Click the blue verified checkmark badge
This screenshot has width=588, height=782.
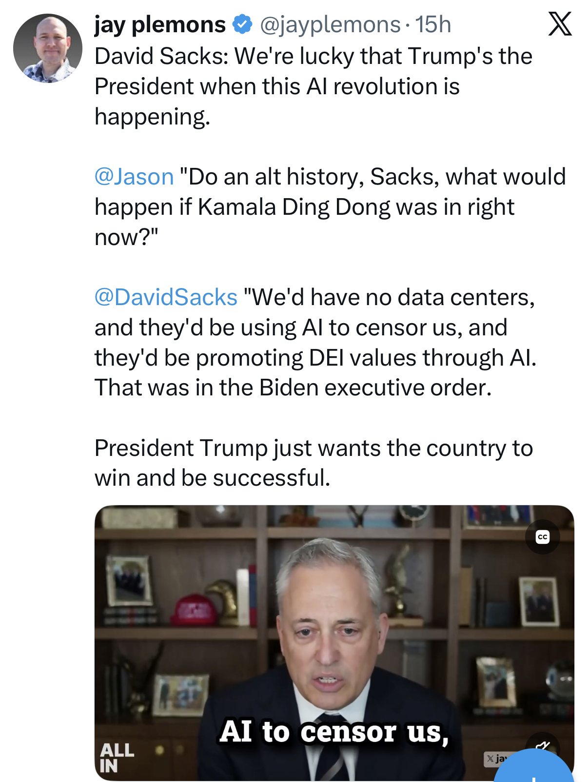point(242,24)
